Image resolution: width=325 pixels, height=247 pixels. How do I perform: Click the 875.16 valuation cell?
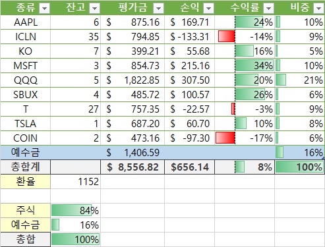click(x=133, y=22)
